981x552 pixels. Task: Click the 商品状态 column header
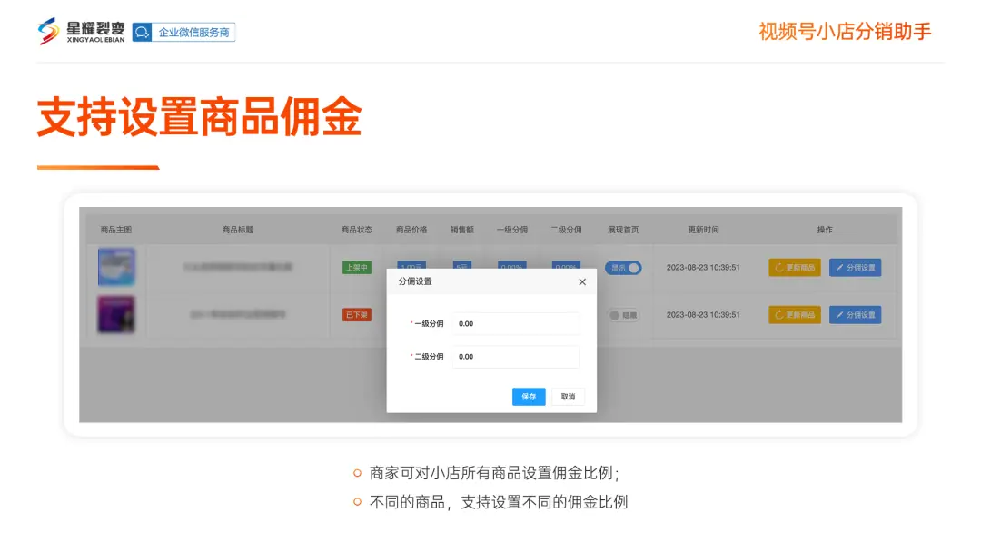(x=357, y=230)
